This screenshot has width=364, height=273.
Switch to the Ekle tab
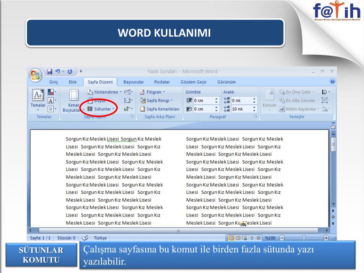tap(73, 82)
